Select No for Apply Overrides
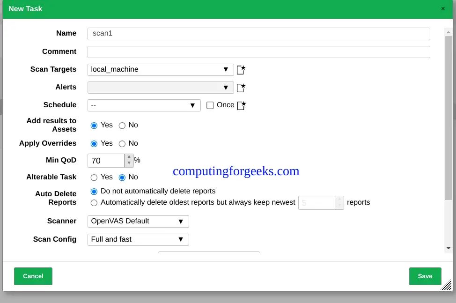456x303 pixels. [x=122, y=144]
